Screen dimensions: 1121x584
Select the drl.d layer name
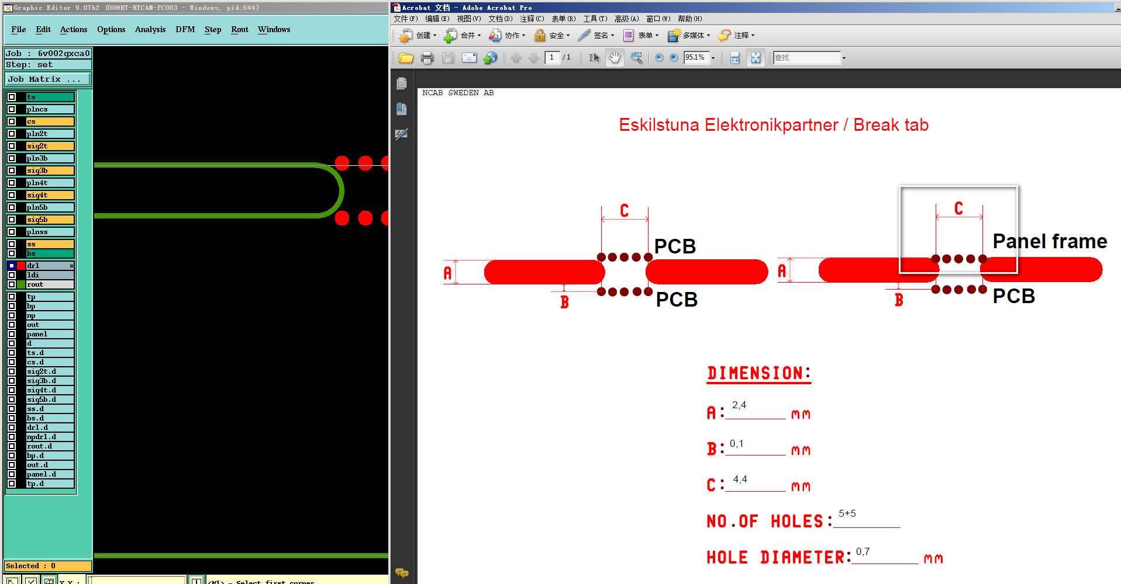pyautogui.click(x=50, y=427)
